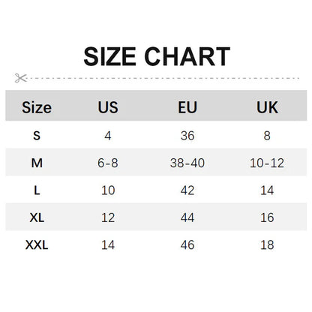Click the dashed cut line
Screen dimensions: 312x312
(x=163, y=78)
